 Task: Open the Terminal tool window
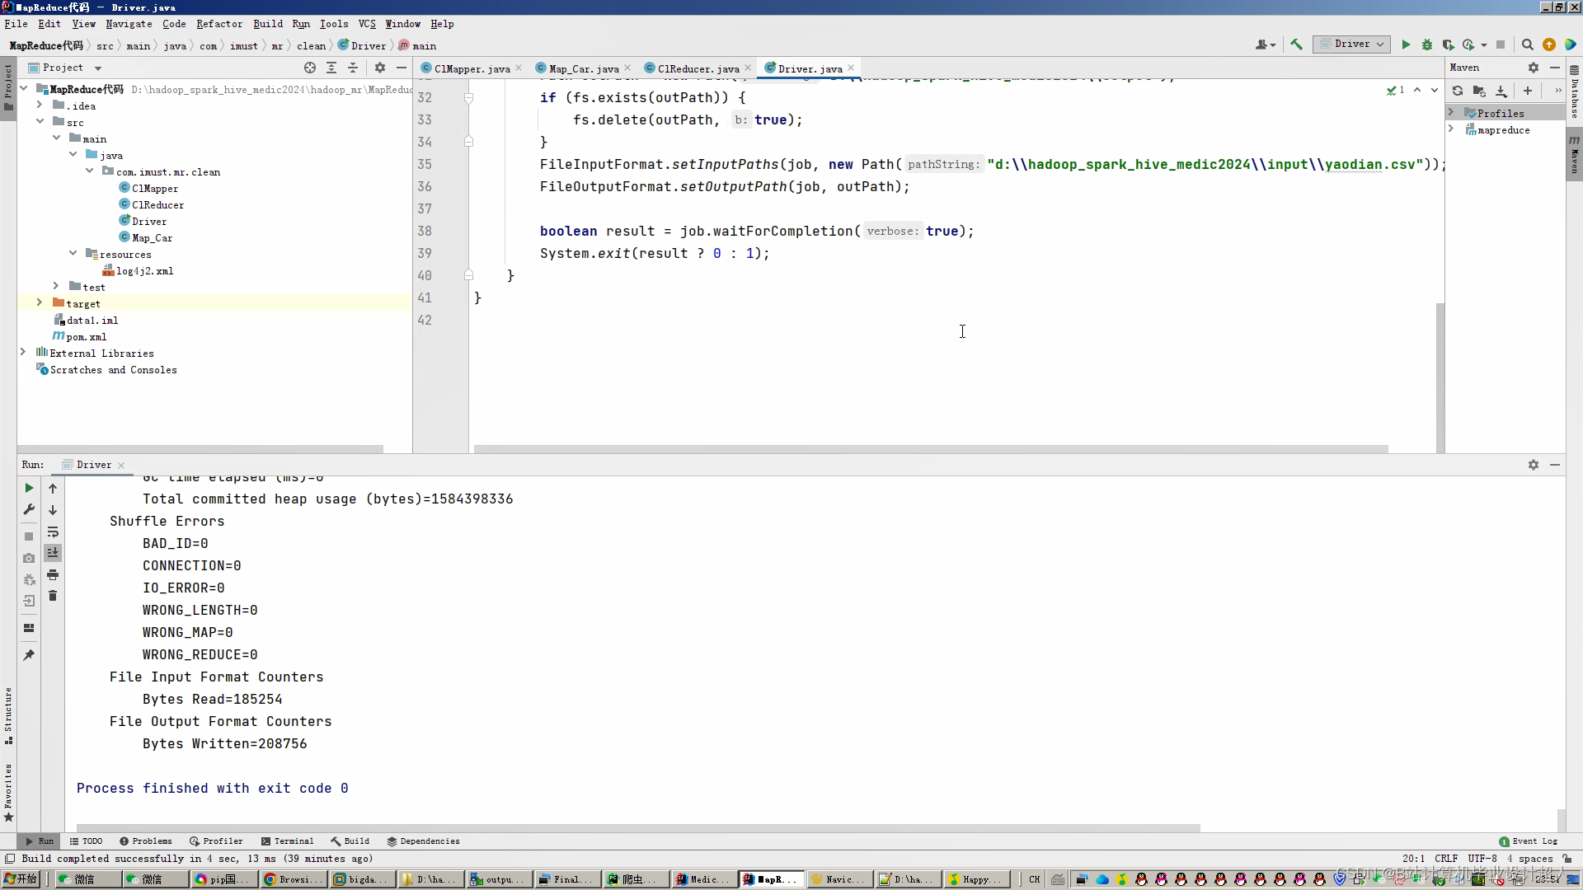point(287,841)
